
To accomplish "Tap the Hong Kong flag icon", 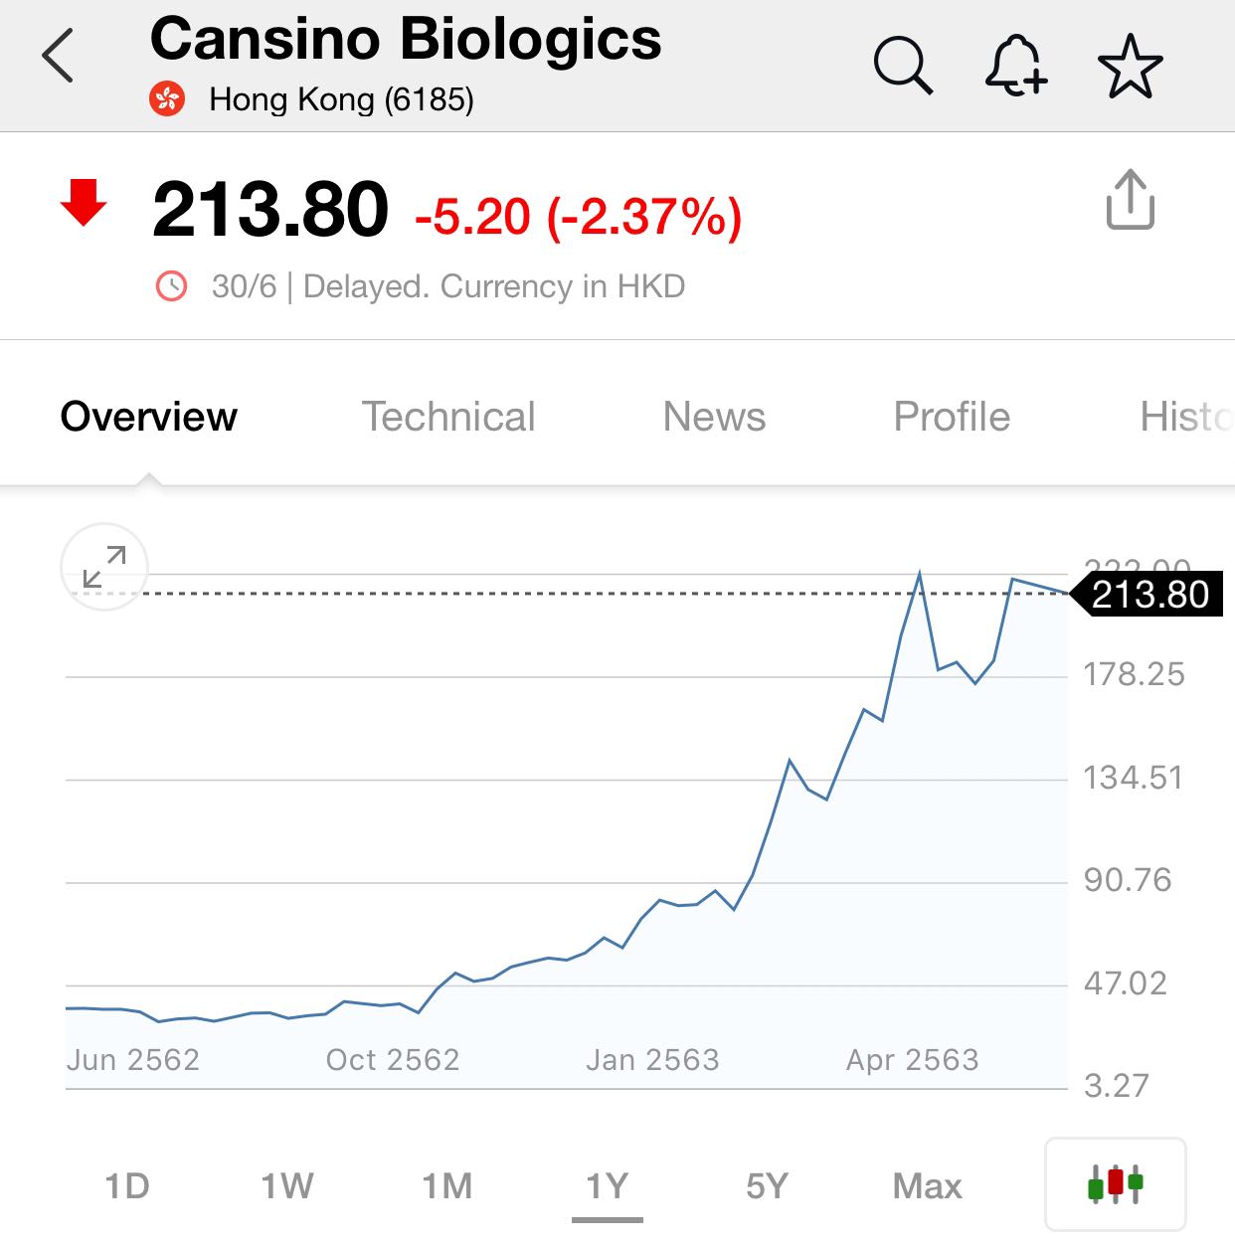I will (x=167, y=99).
